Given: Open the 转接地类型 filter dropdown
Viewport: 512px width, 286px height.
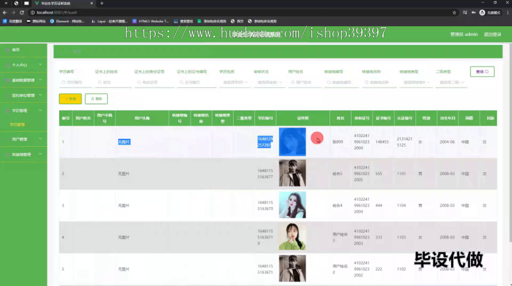Looking at the screenshot, I should click(x=416, y=82).
